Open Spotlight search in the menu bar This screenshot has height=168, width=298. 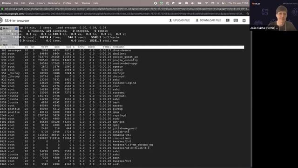pos(218,3)
